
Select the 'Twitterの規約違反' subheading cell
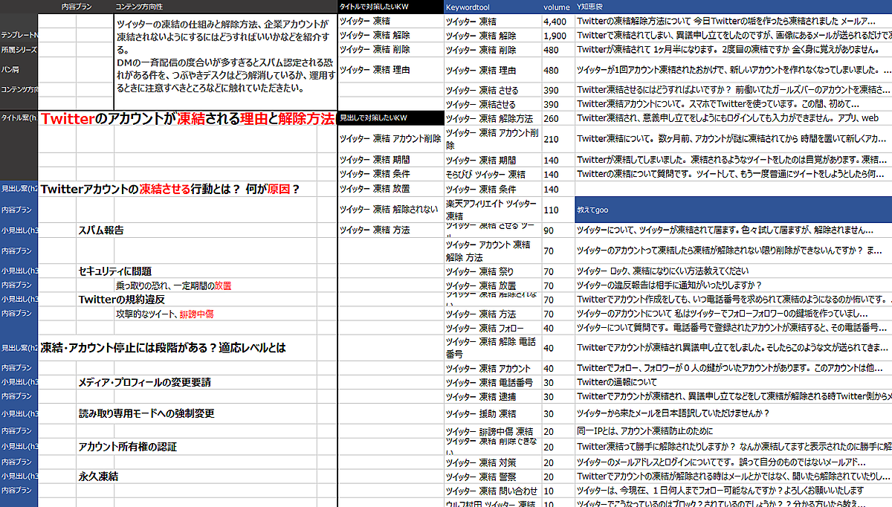121,300
